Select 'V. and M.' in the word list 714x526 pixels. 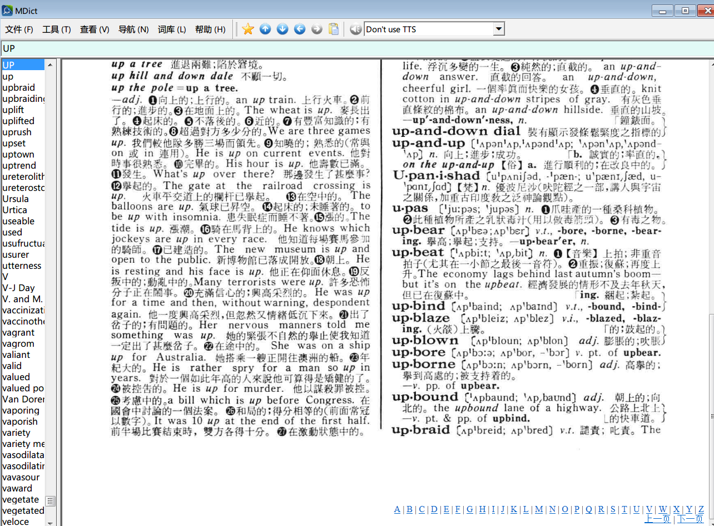coord(22,299)
